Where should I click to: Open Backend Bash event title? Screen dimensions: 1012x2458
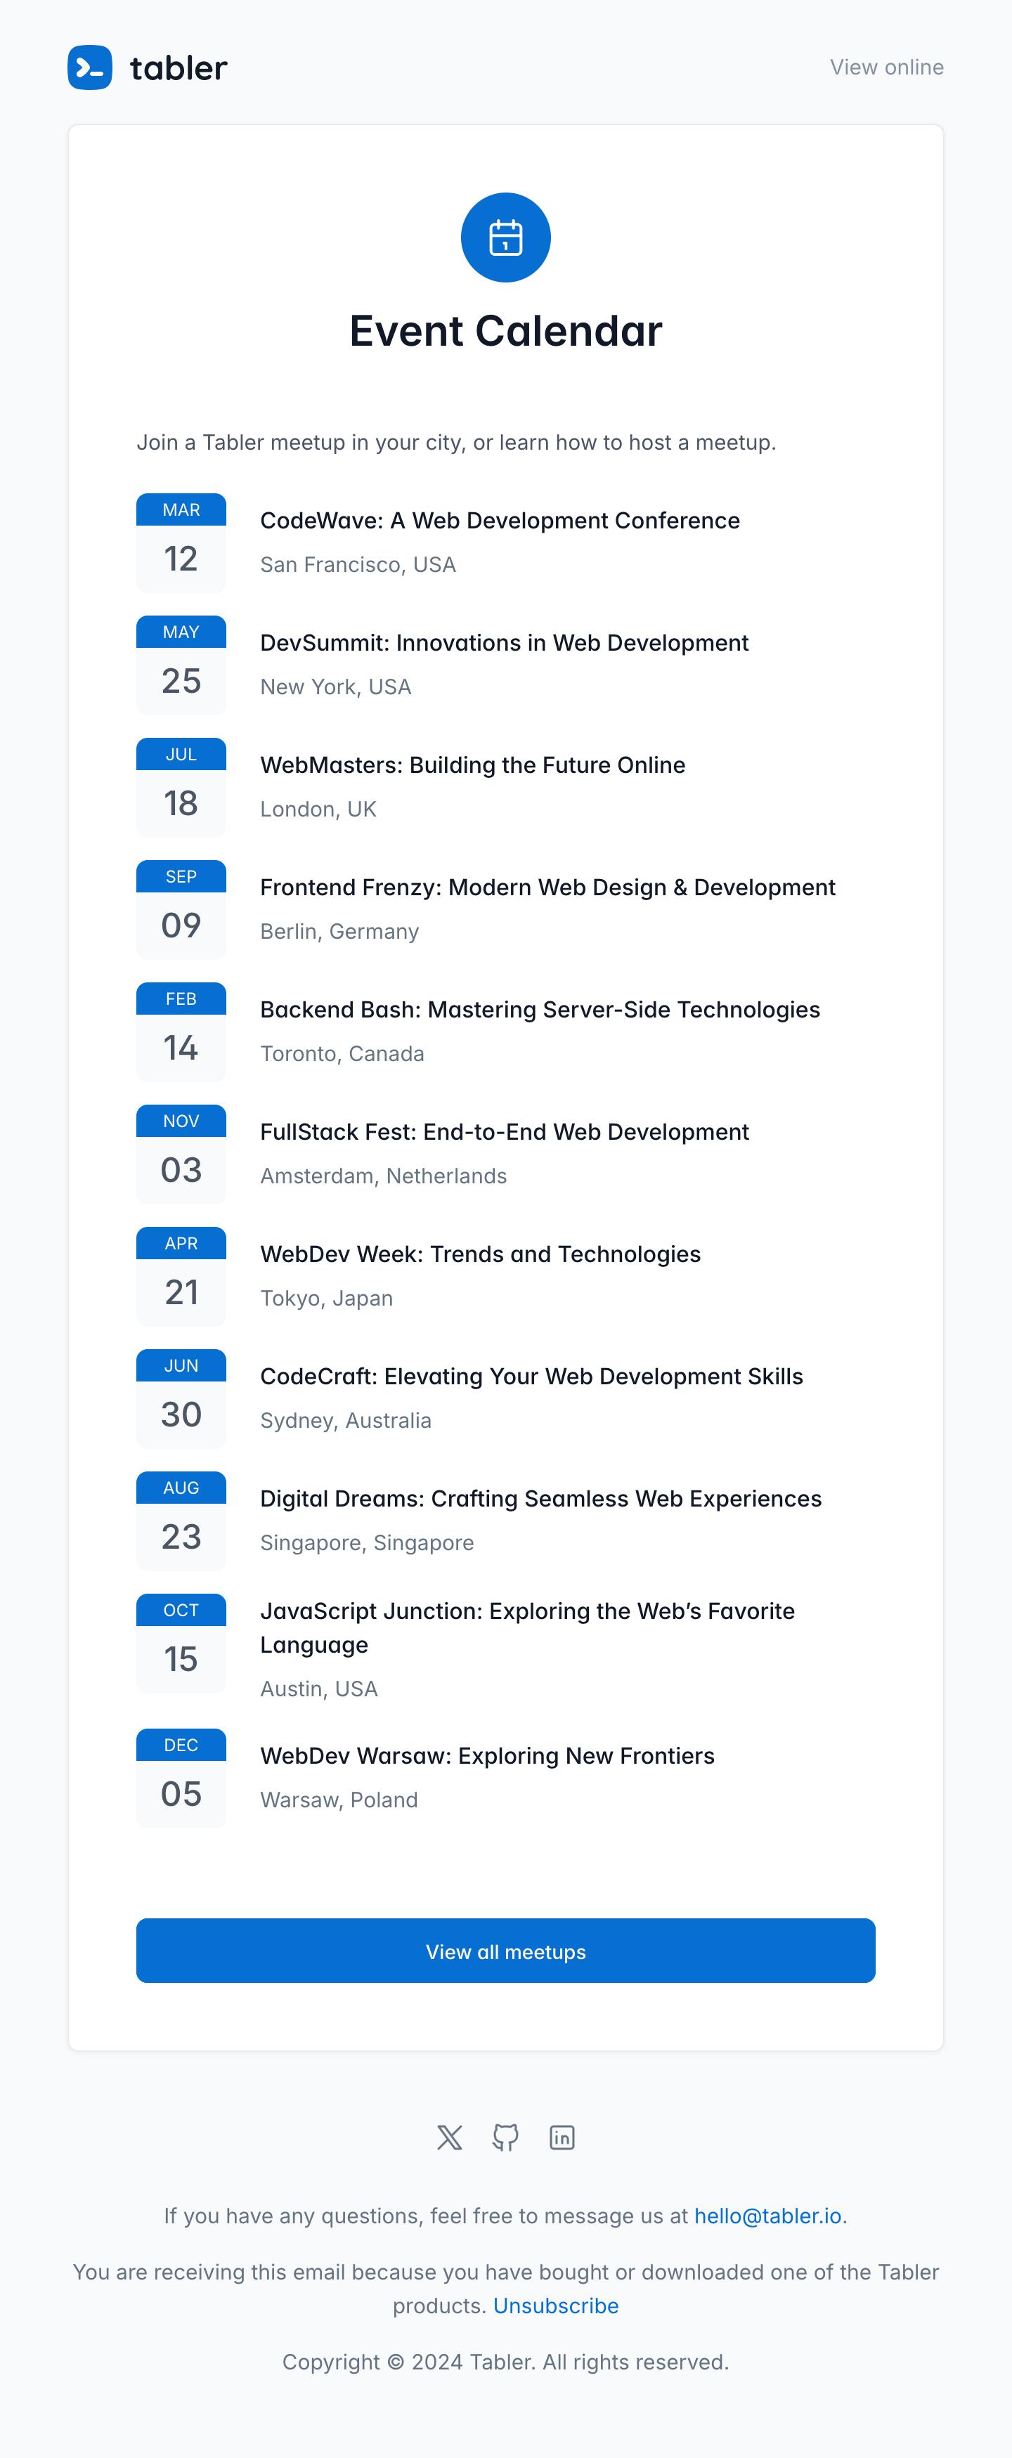[x=540, y=1010]
